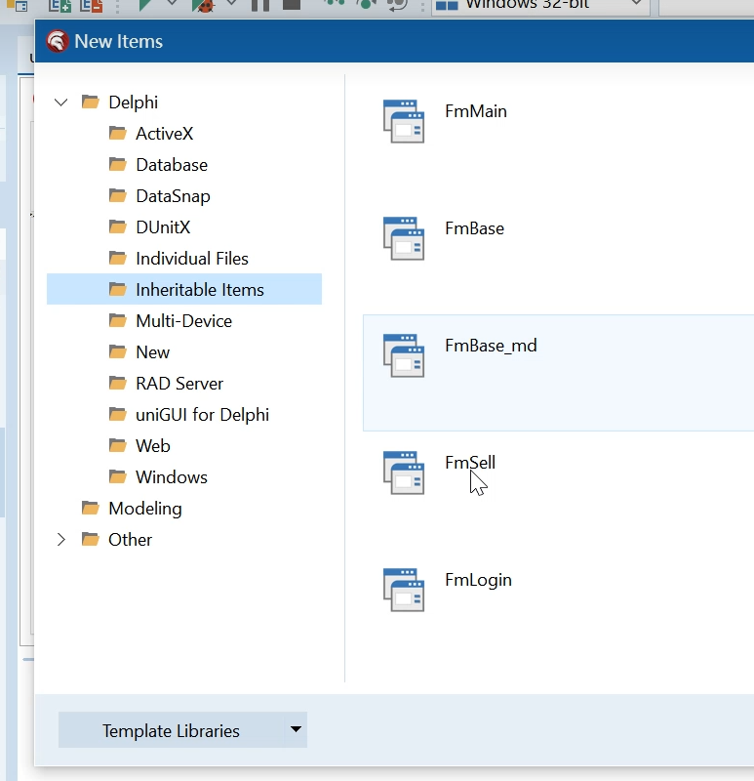
Task: Click the Modeling folder icon
Action: [x=91, y=508]
